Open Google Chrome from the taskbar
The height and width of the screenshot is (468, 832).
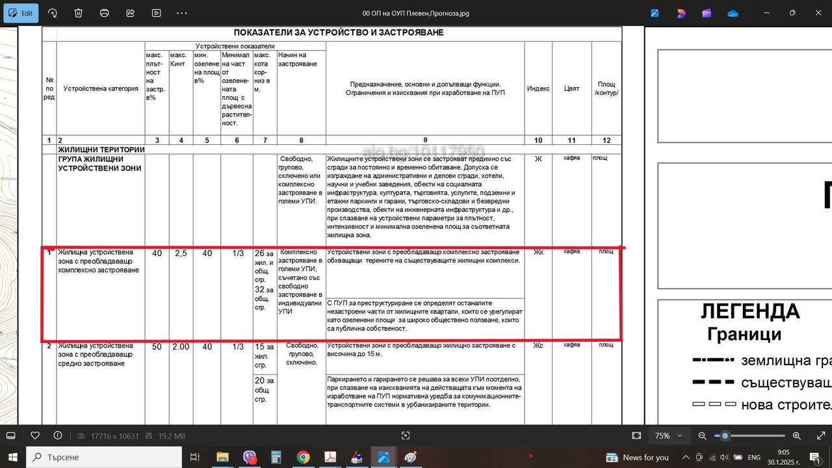tap(304, 457)
